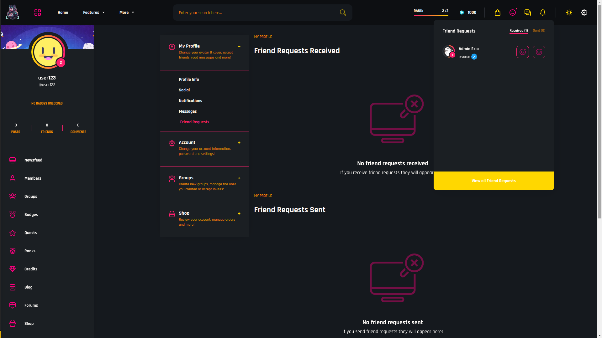This screenshot has height=338, width=602.
Task: Click View all Friend Requests button
Action: pos(493,181)
